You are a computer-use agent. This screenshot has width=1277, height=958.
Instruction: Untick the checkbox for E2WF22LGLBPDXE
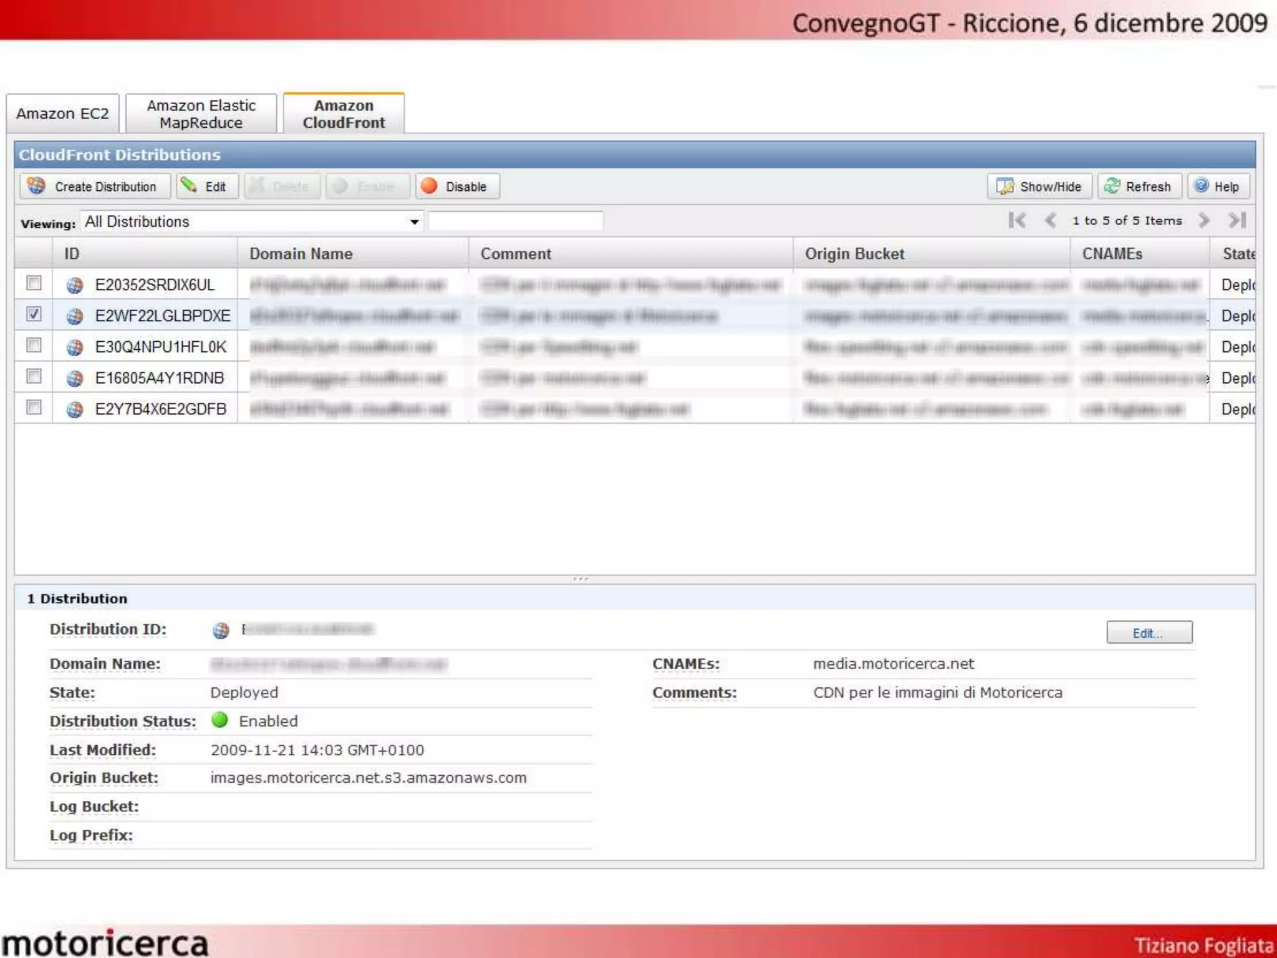click(34, 314)
